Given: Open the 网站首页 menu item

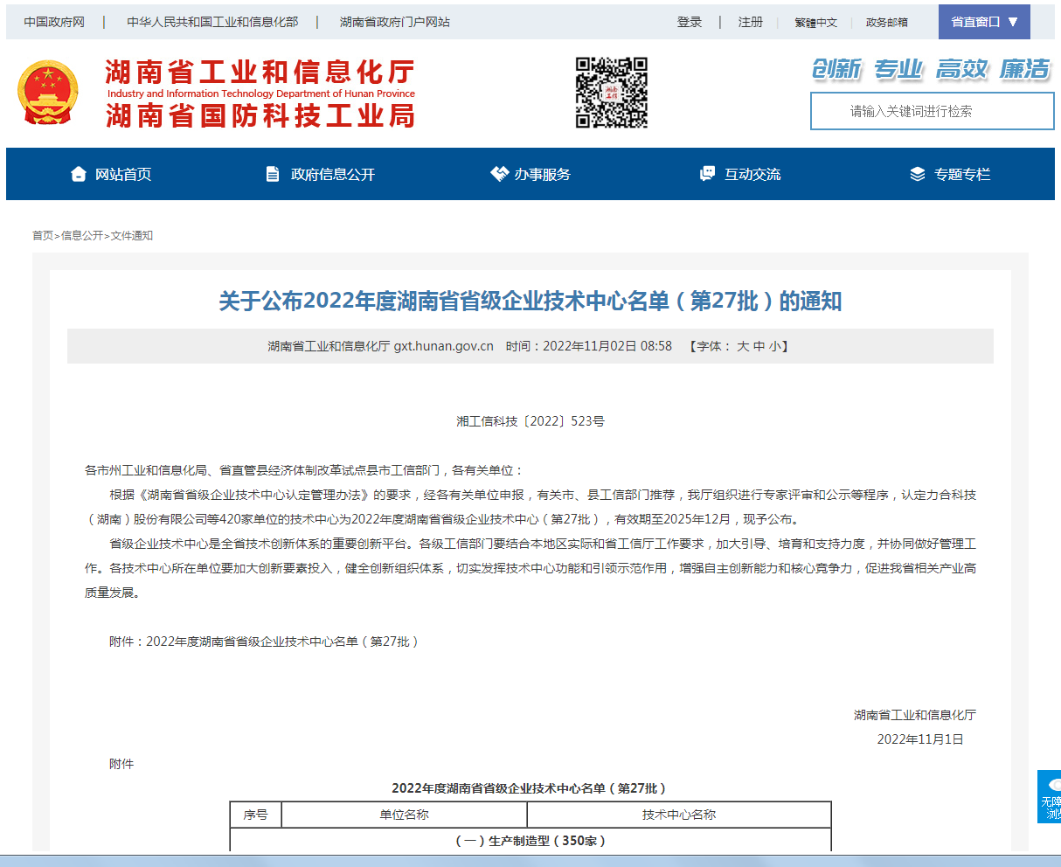Looking at the screenshot, I should pyautogui.click(x=123, y=174).
